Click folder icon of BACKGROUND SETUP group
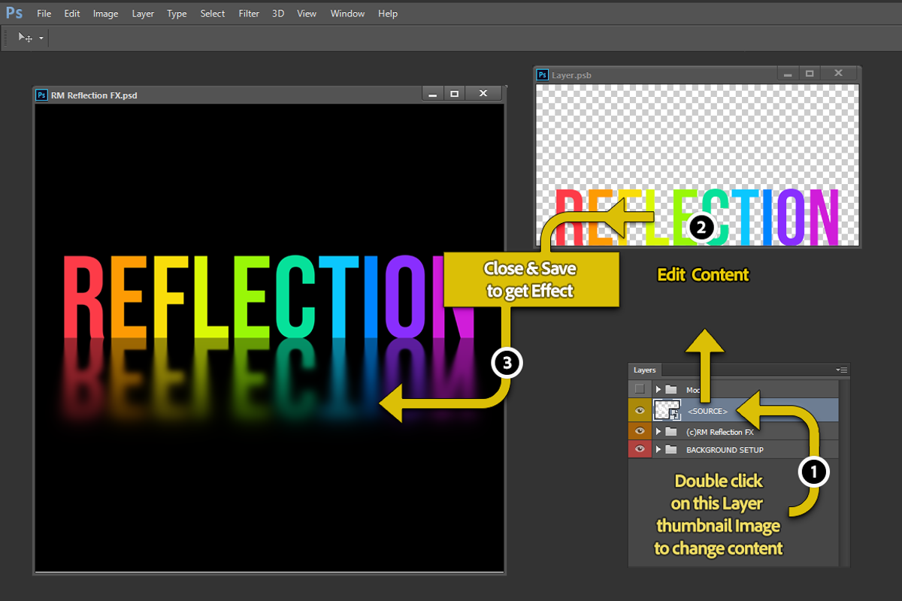 671,449
